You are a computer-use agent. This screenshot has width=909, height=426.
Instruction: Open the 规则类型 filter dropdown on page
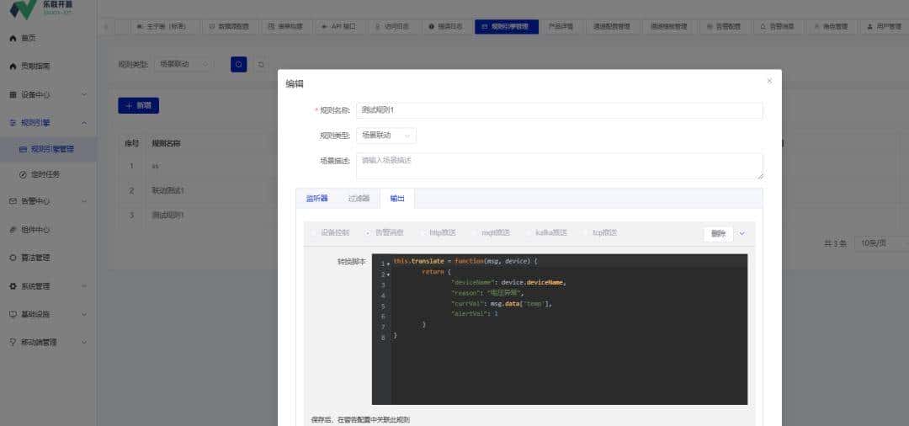(x=184, y=64)
